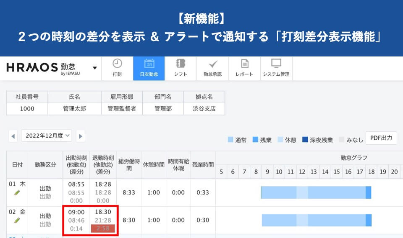Screen dimensions: 403x238
Task: Click the 02 金 attendance graph bar
Action: 317,220
